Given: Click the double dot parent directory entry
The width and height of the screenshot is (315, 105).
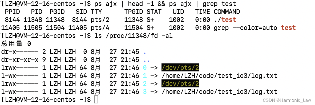Looking at the screenshot, I should [x=147, y=61].
